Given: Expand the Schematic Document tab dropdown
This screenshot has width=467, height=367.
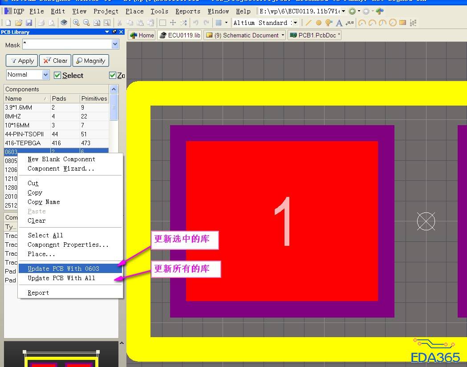Looking at the screenshot, I should tap(283, 35).
